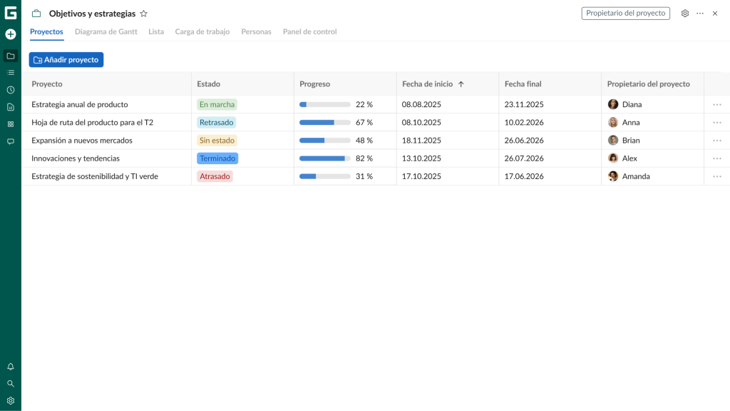
Task: Open the Lista tab
Action: pyautogui.click(x=156, y=31)
